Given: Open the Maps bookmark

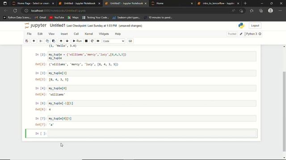Looking at the screenshot, I should point(73,17).
